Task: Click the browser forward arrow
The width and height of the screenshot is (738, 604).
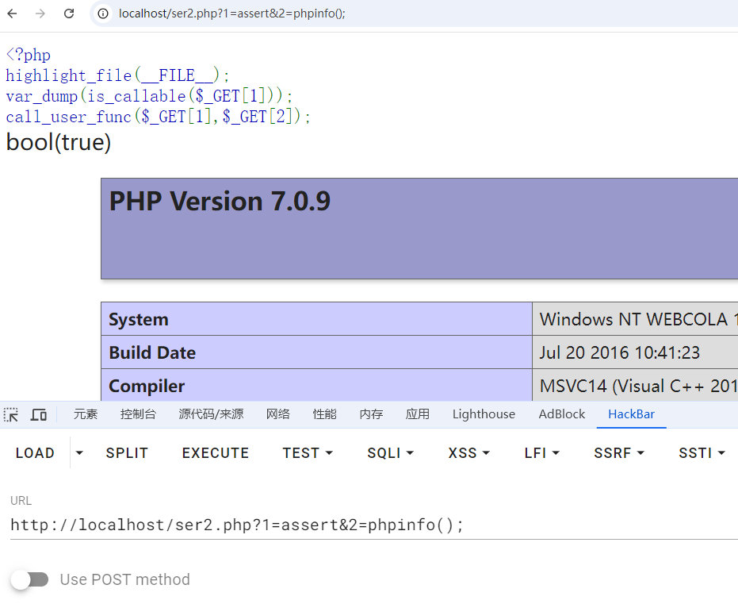Action: (40, 13)
